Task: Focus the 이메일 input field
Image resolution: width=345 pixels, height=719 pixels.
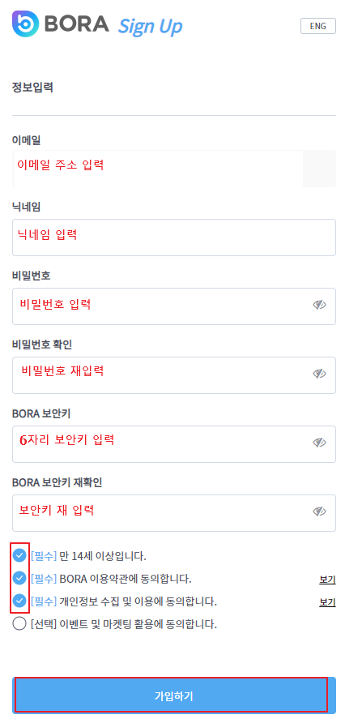Action: click(x=173, y=169)
